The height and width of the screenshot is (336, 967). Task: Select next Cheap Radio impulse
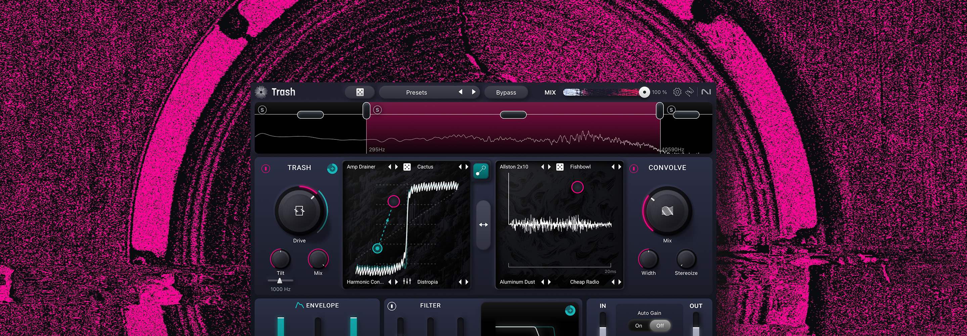620,282
